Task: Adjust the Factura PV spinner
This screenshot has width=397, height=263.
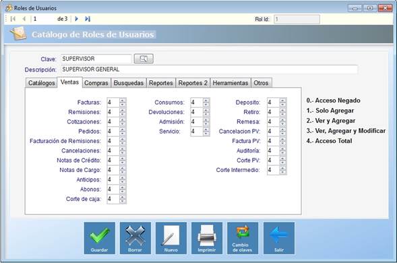Action: tap(277, 141)
